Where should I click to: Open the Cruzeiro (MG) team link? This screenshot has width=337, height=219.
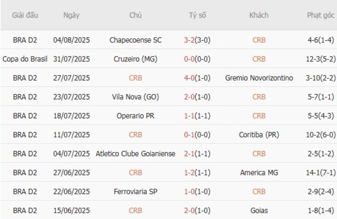tap(135, 59)
